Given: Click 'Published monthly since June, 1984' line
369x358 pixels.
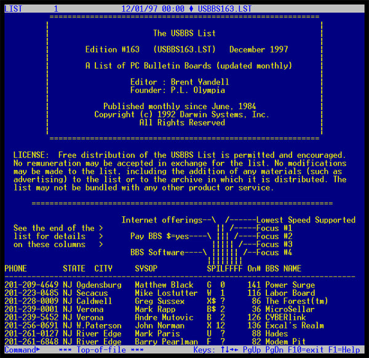Looking at the screenshot, I should [x=180, y=107].
